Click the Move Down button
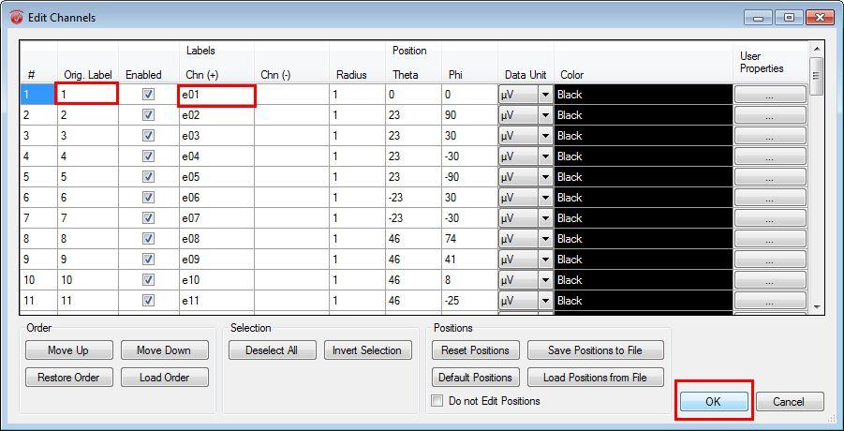This screenshot has height=431, width=844. click(x=164, y=350)
